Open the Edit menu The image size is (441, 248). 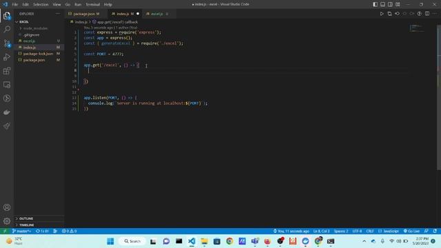25,5
